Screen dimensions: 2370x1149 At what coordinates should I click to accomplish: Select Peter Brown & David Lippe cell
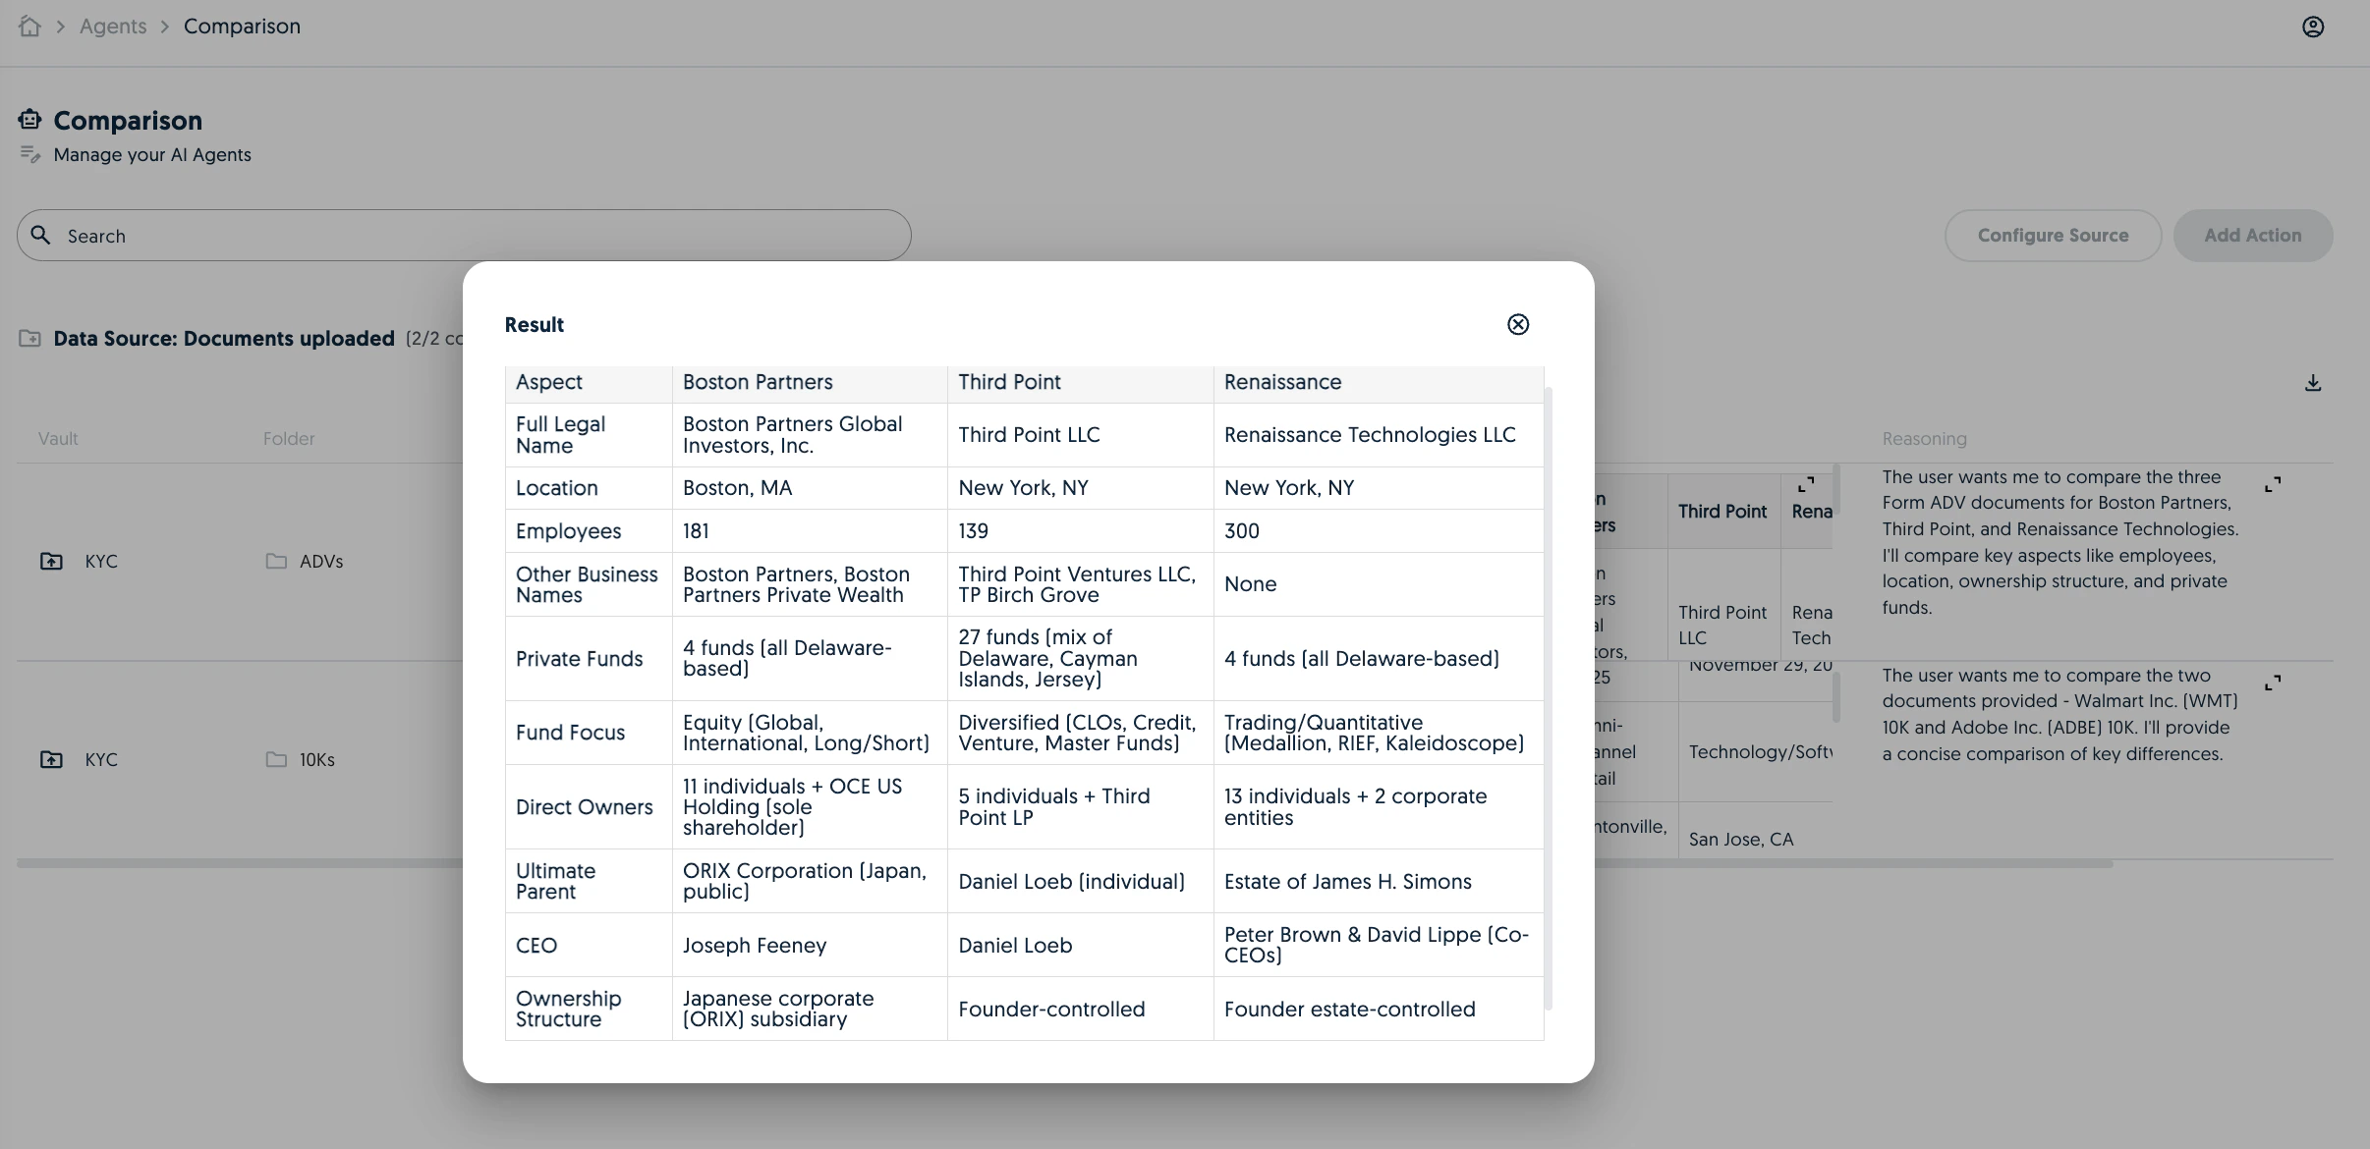[1379, 945]
